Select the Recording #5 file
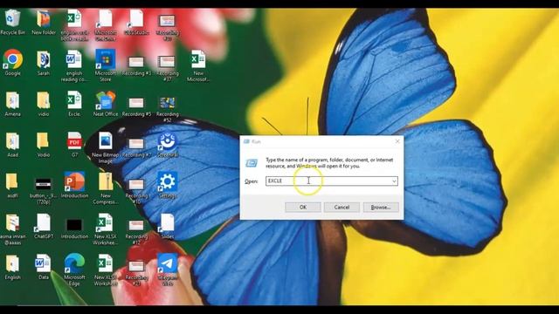The height and width of the screenshot is (314, 559). pyautogui.click(x=136, y=106)
